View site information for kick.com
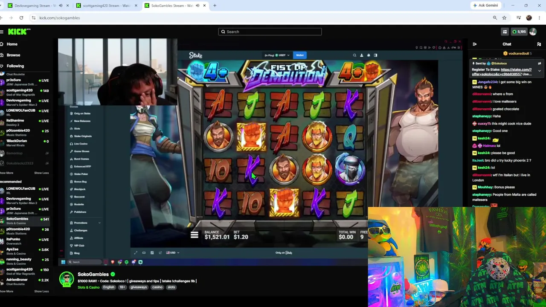The height and width of the screenshot is (307, 546). click(x=33, y=18)
